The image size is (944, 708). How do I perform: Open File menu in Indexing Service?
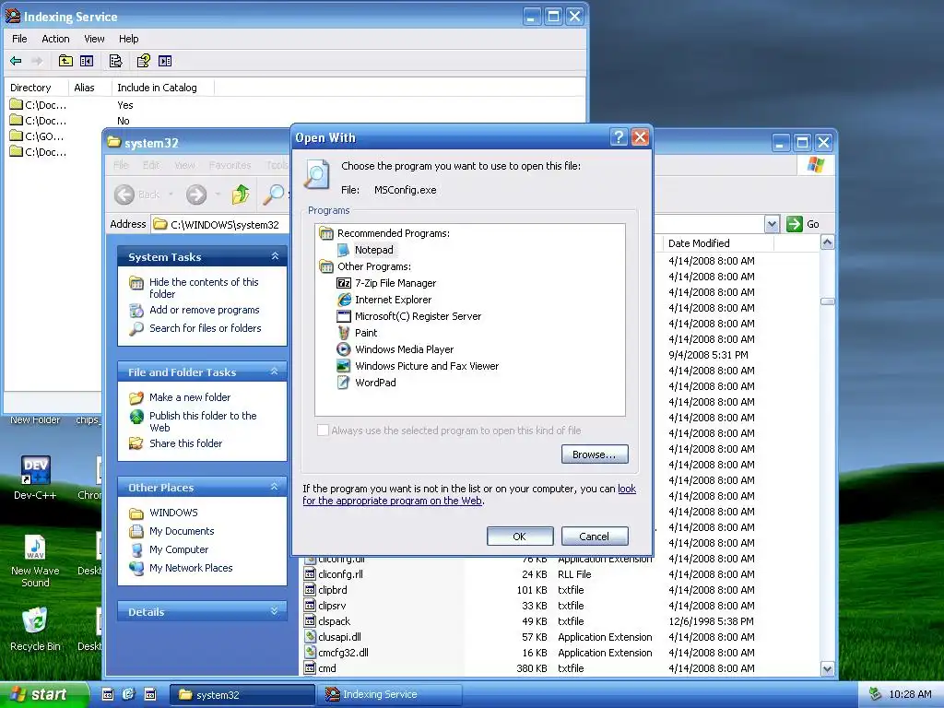click(19, 39)
